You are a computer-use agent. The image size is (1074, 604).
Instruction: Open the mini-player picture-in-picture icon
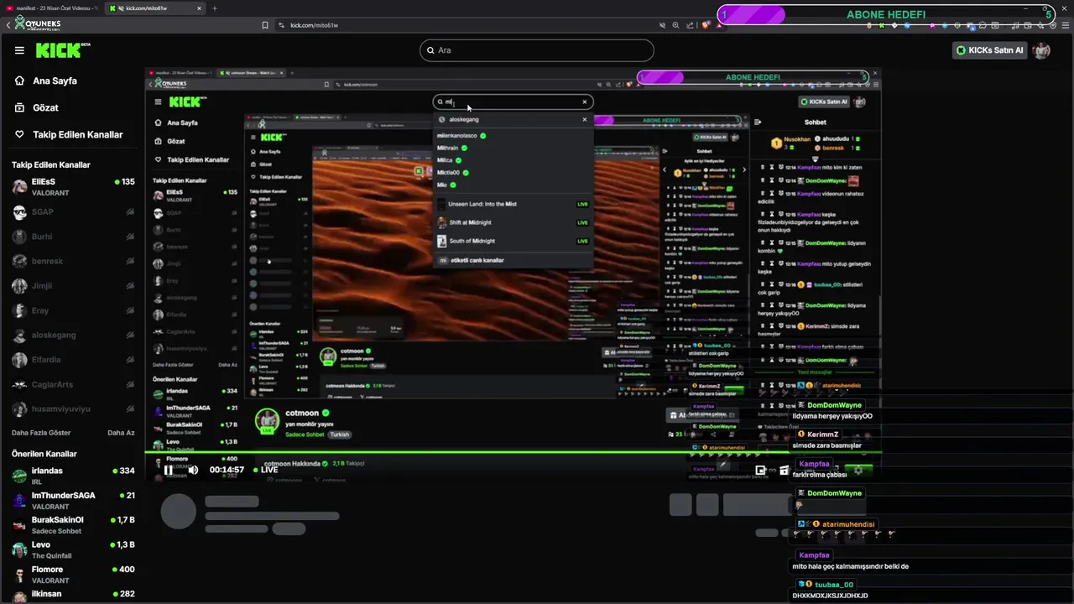click(x=760, y=471)
